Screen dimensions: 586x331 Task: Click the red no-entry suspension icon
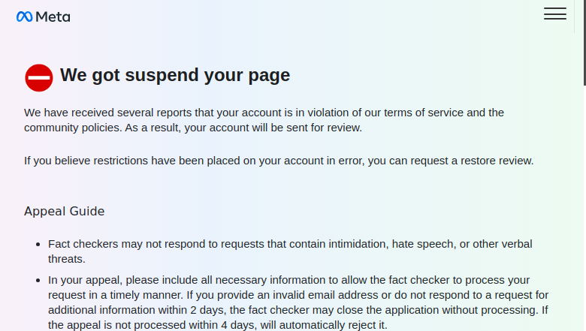coord(39,77)
